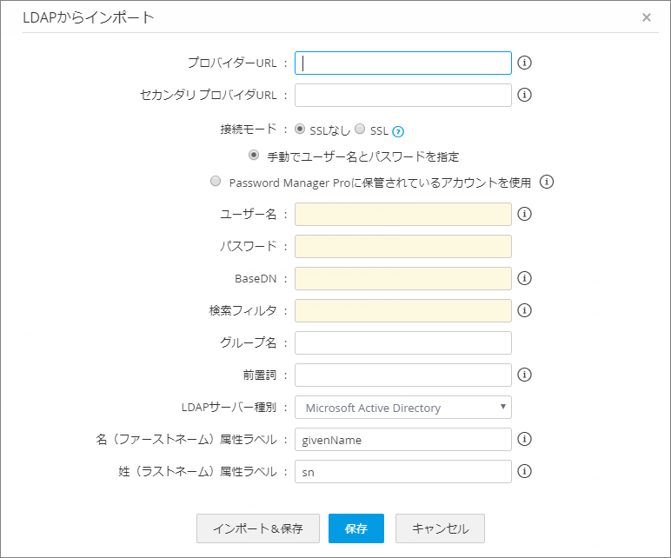Click info icon beside sn attribute field
671x558 pixels.
point(525,471)
